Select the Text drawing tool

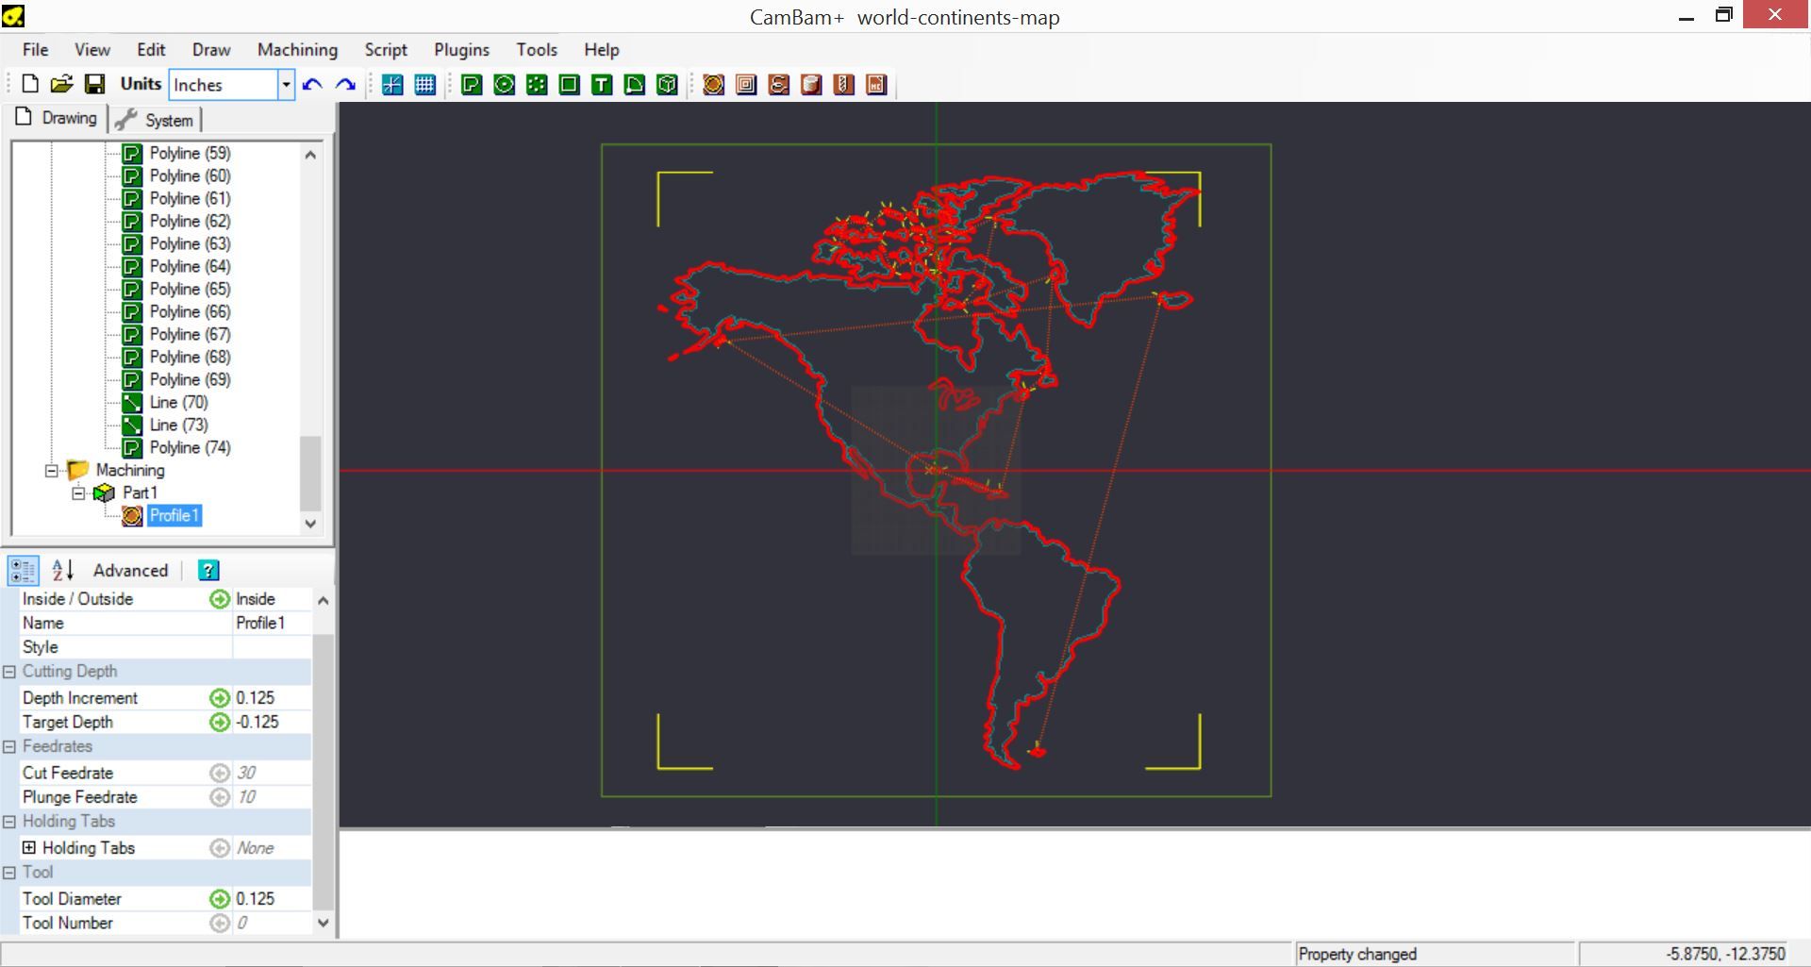[x=601, y=85]
